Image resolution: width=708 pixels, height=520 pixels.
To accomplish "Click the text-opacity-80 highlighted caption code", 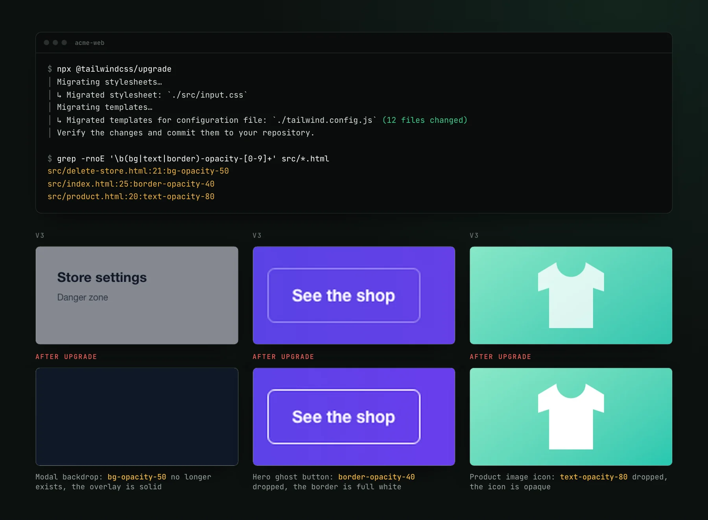I will (x=594, y=477).
